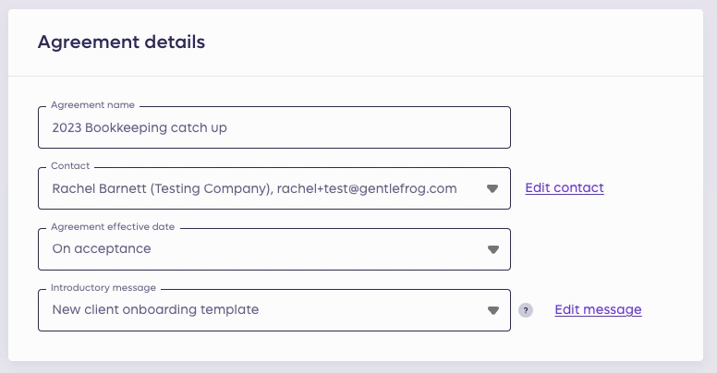Open the Contact dropdown
Screen dimensions: 717x373
click(274, 188)
